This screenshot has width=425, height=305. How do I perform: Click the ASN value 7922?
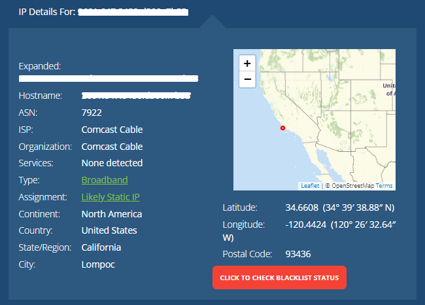(x=92, y=113)
